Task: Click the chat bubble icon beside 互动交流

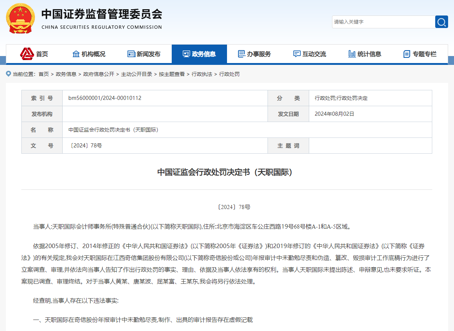Action: [x=297, y=54]
